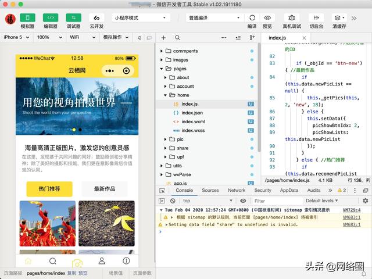
Task: Open the yellow sprout photo thumbnail
Action: 106,223
